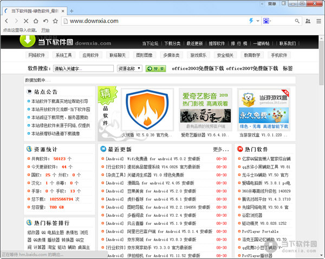Open the 菜单 menu in title bar
The height and width of the screenshot is (259, 325).
272,4
